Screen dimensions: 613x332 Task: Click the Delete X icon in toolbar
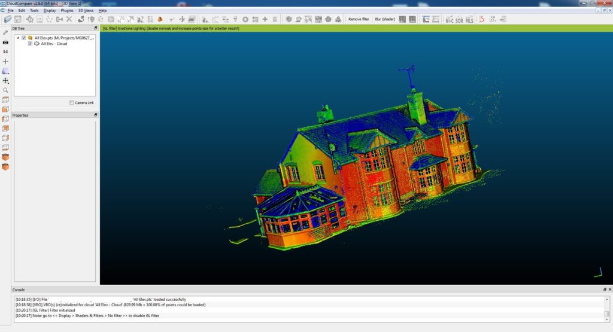click(69, 19)
